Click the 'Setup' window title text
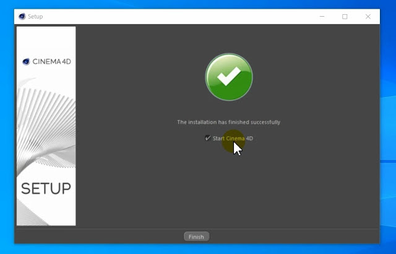396x254 pixels. [x=35, y=17]
